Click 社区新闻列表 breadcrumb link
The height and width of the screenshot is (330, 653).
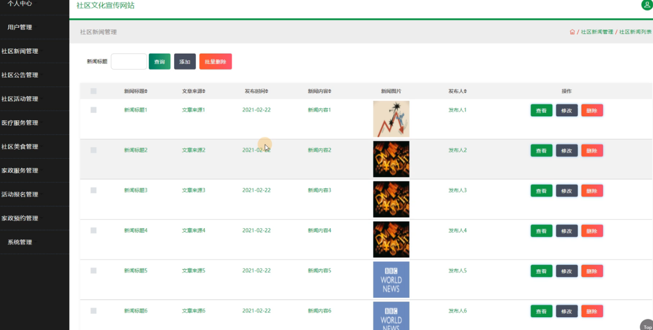[635, 32]
